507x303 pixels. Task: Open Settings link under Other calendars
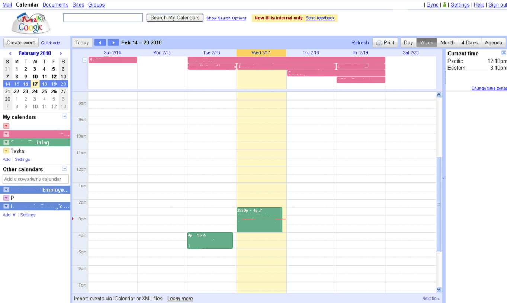(x=28, y=215)
